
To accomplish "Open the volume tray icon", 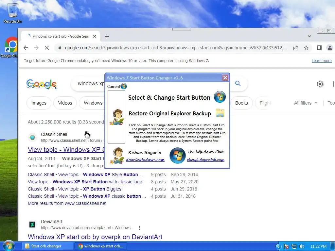I will (302, 246).
